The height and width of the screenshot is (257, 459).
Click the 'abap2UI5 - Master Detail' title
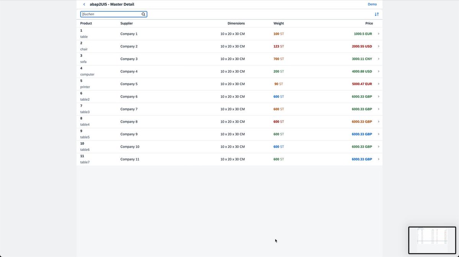coord(112,5)
